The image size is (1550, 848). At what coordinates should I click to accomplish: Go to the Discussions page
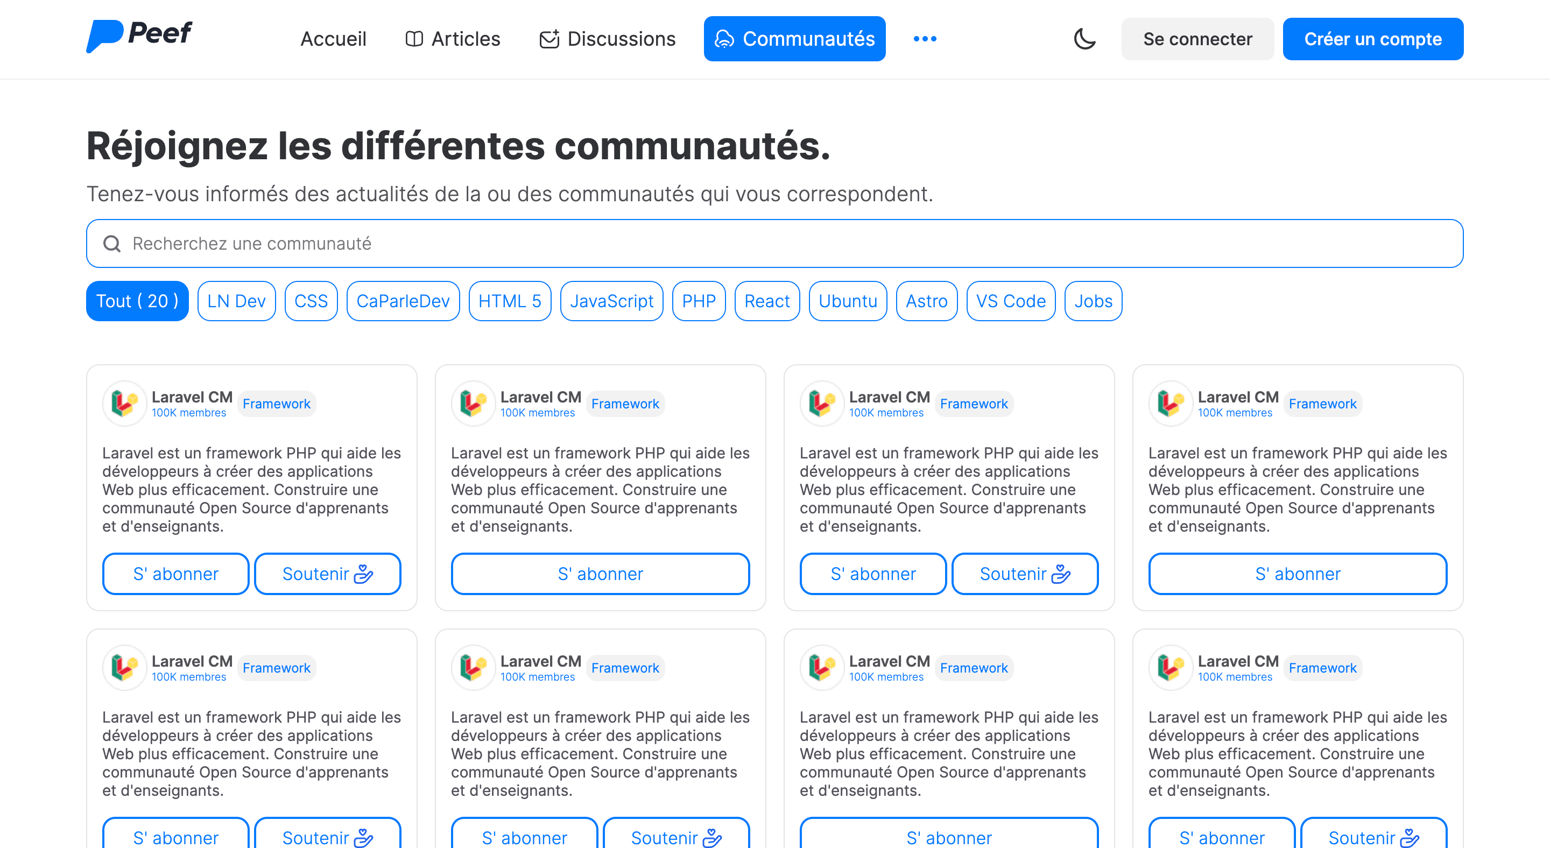click(x=607, y=39)
